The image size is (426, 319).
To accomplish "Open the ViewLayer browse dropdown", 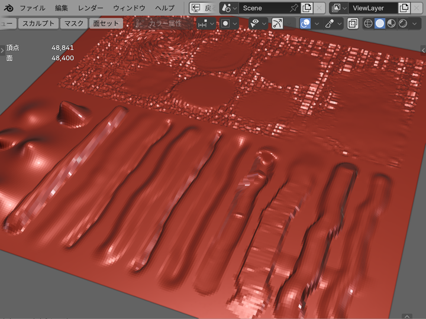I will coord(338,8).
